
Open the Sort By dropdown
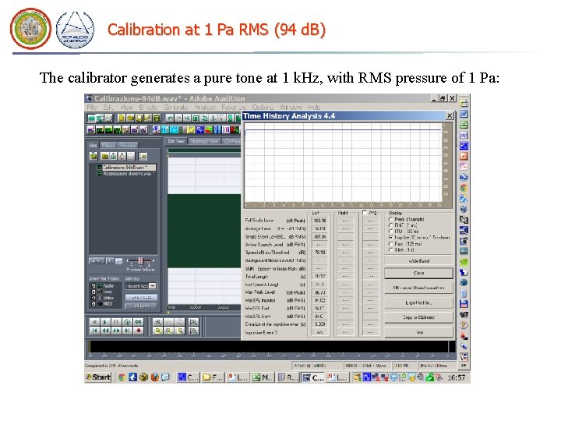[140, 285]
